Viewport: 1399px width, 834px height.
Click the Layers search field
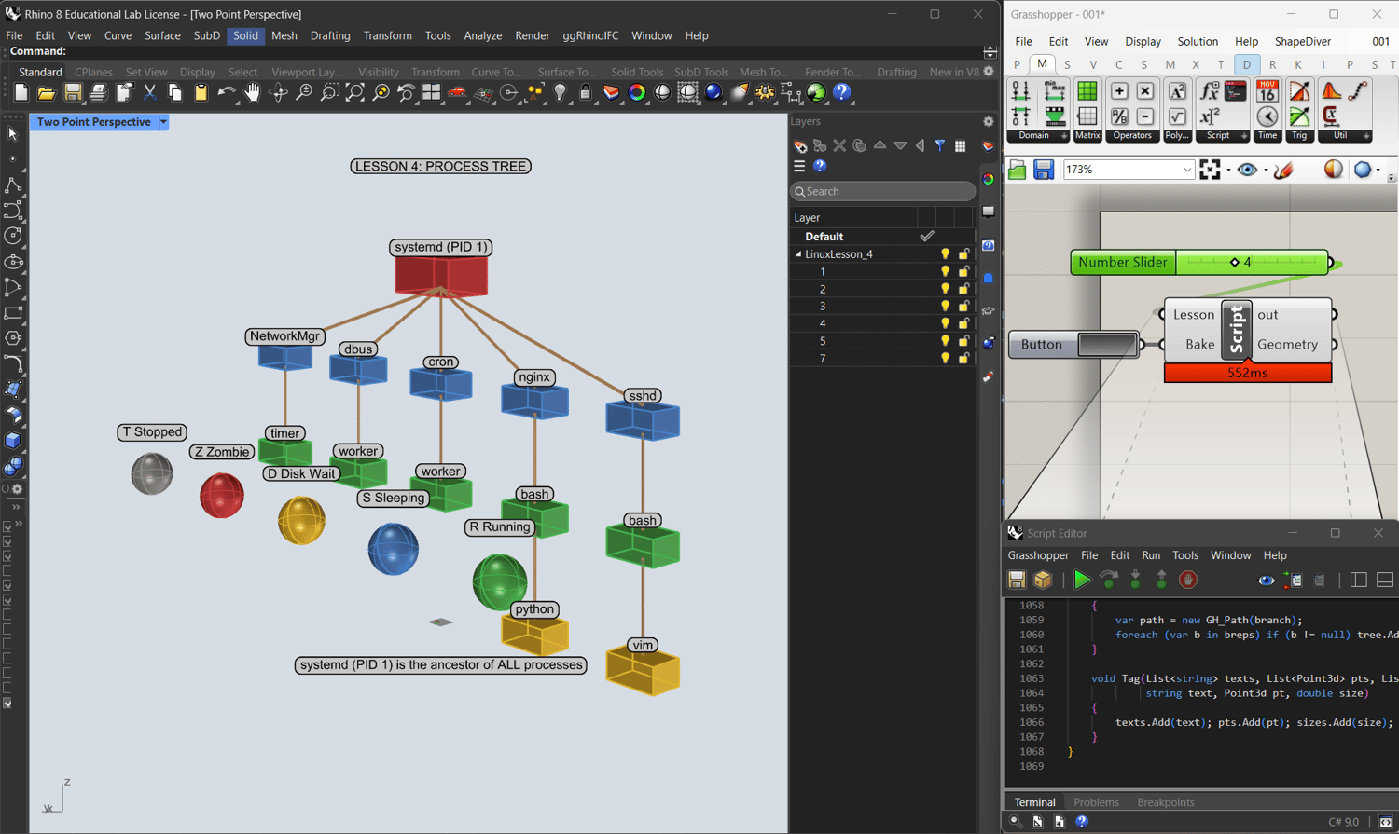tap(882, 191)
